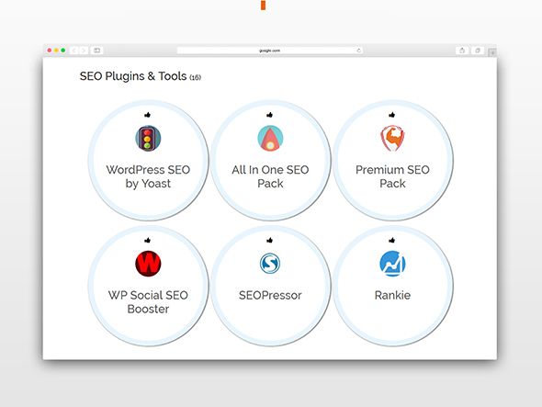Click the browser address bar showing google.com
The image size is (542, 407).
click(x=269, y=51)
